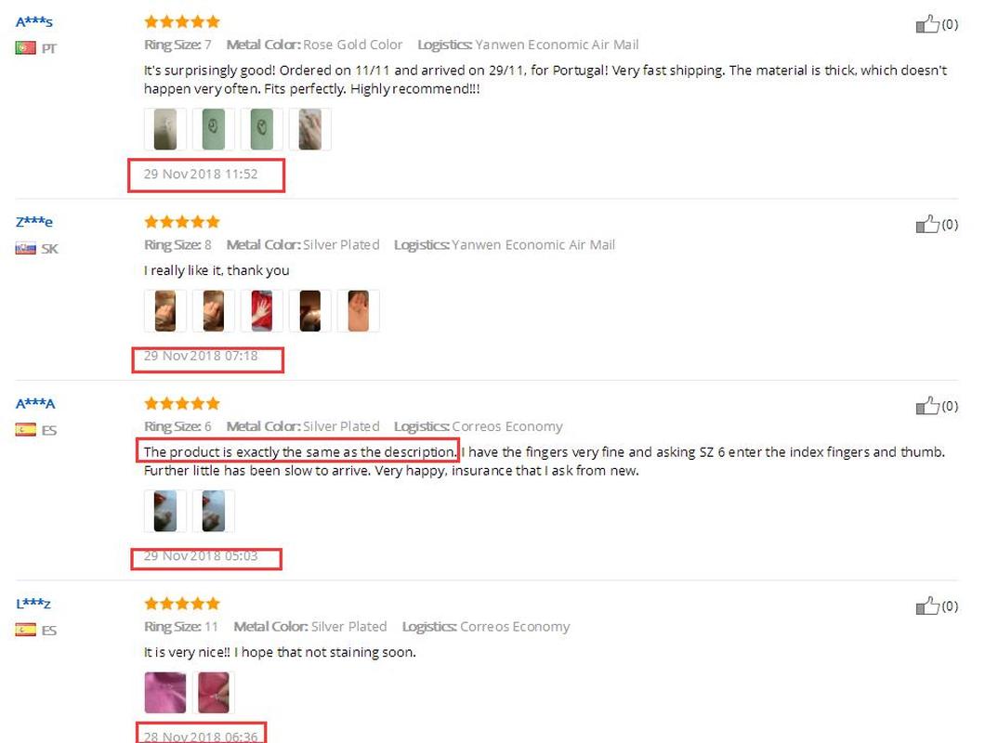
Task: Like the Z***e review with thumbs-up
Action: 927,224
